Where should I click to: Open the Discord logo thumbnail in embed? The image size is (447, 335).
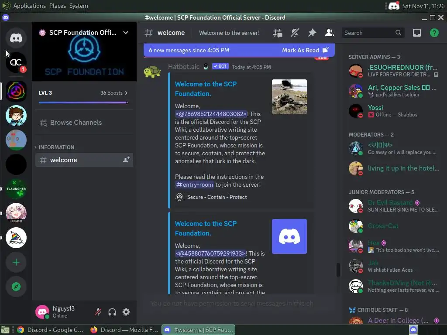click(289, 236)
